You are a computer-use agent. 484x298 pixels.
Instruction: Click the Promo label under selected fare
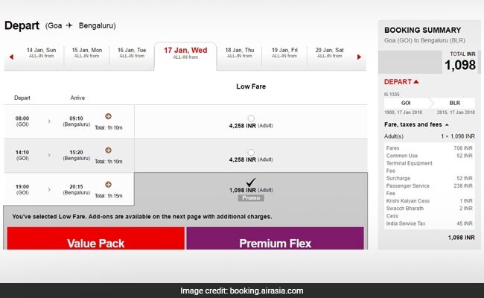coord(251,198)
